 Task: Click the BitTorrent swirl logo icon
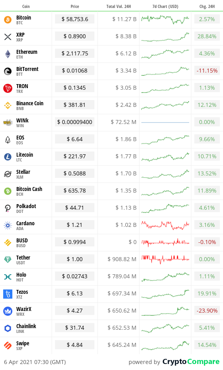[x=8, y=71]
